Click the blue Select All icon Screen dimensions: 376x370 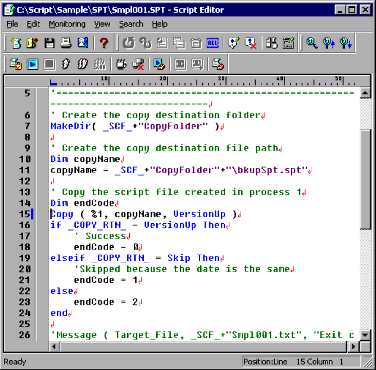(x=212, y=43)
